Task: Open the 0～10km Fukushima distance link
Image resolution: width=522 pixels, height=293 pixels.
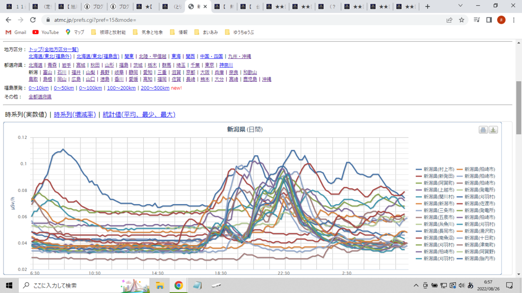Action: tap(39, 88)
